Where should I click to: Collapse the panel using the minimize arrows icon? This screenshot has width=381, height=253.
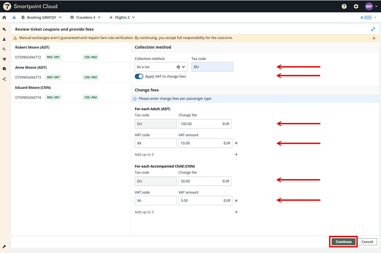373,30
